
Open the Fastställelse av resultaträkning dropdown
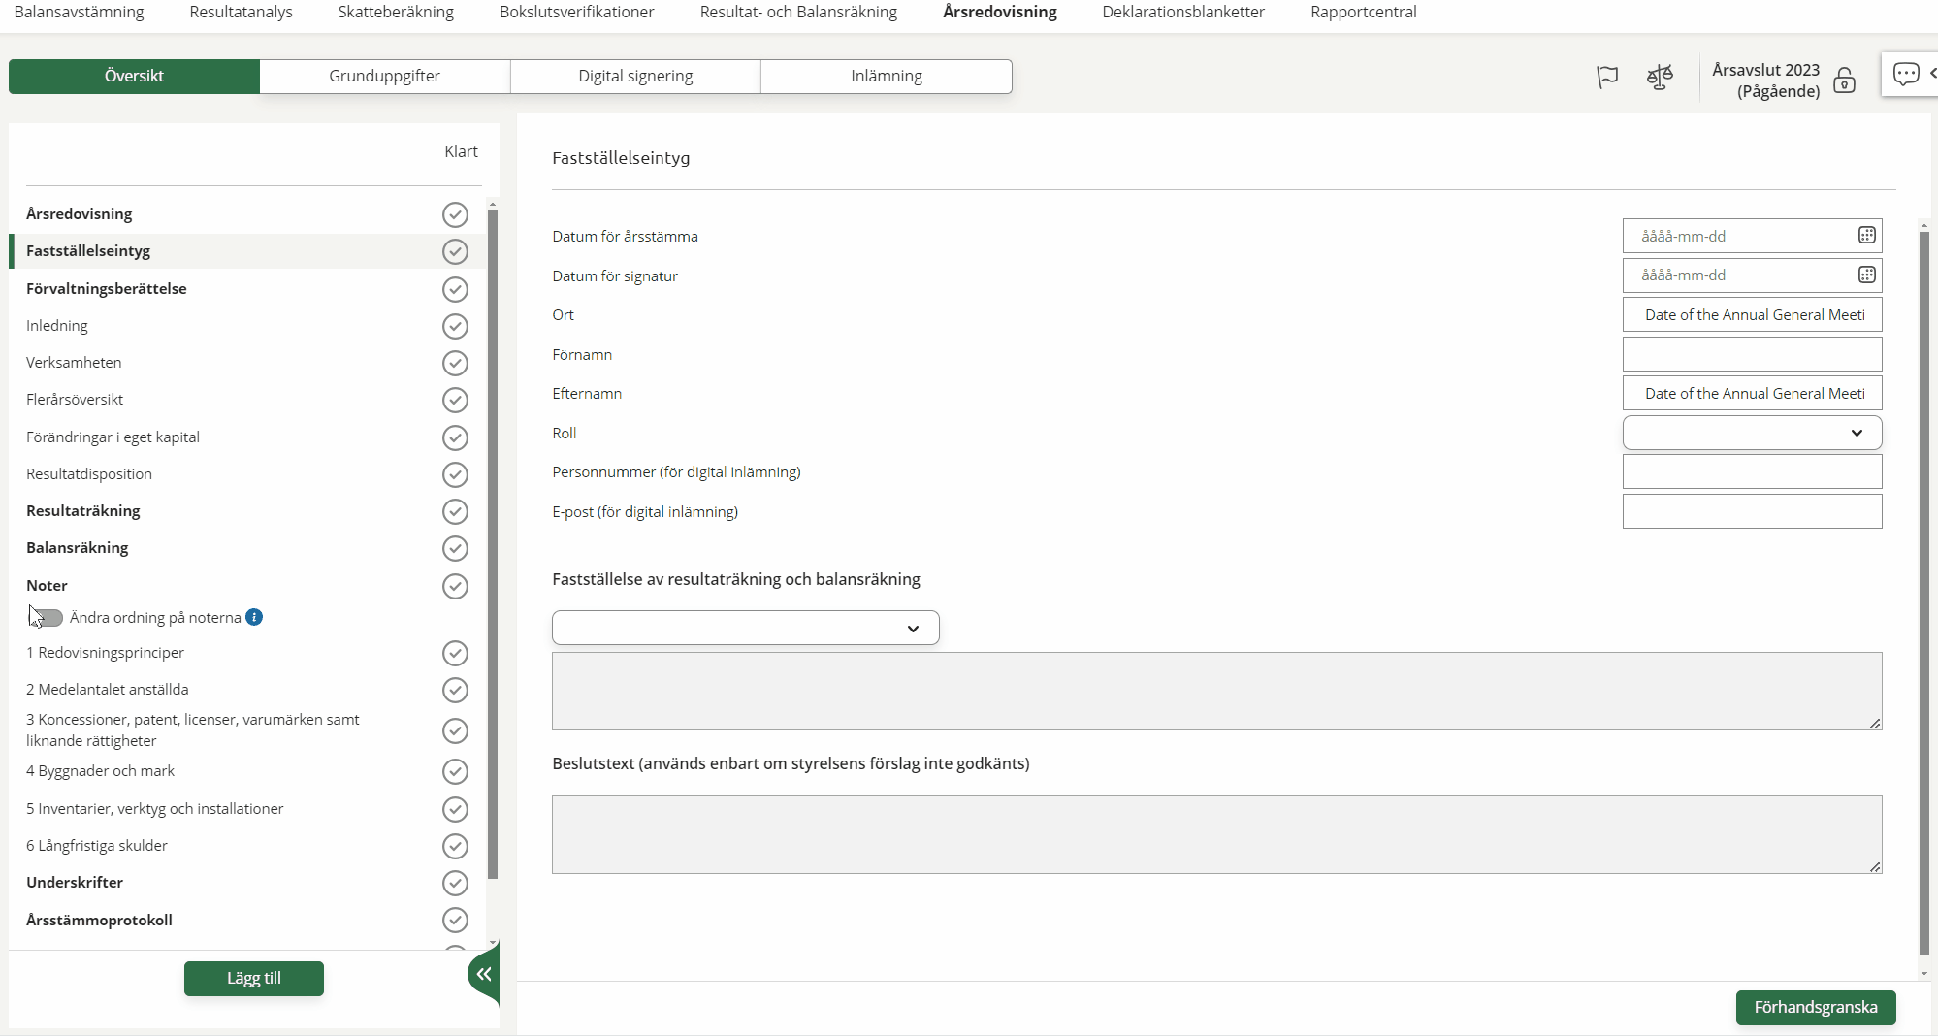(x=745, y=629)
